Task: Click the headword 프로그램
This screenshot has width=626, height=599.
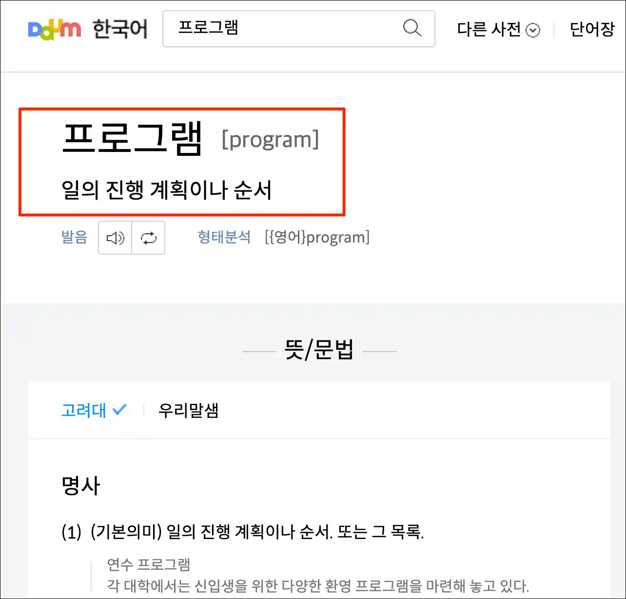Action: [x=132, y=138]
